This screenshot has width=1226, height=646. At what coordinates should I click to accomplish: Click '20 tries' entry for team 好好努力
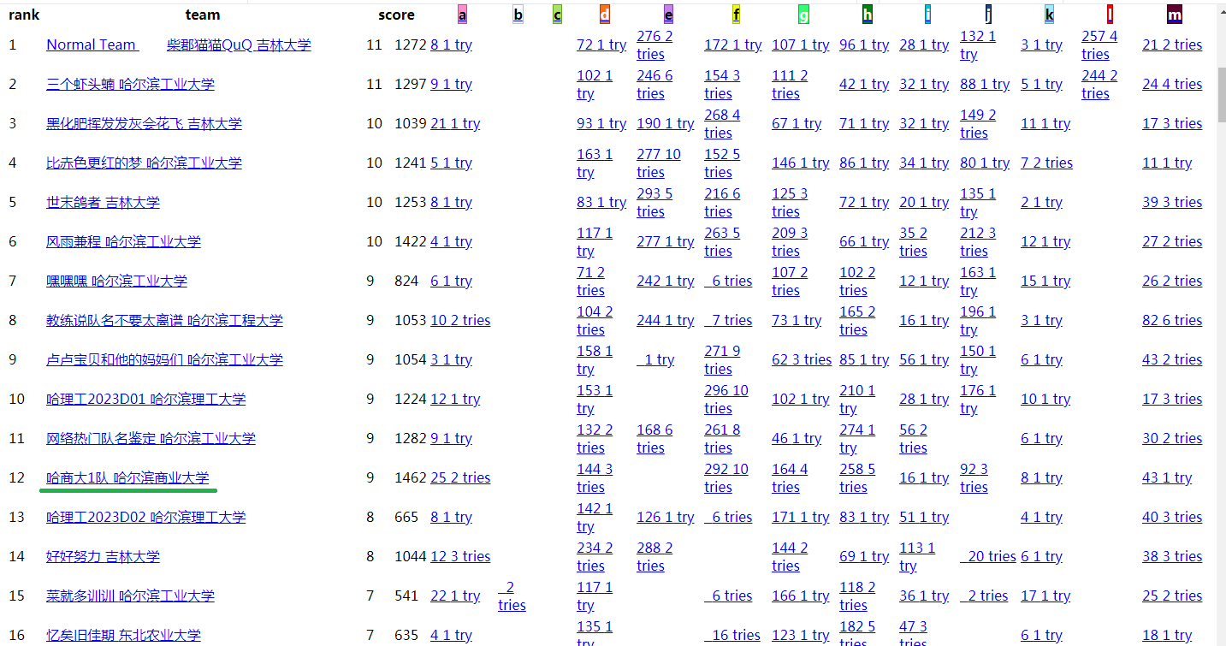(x=991, y=556)
